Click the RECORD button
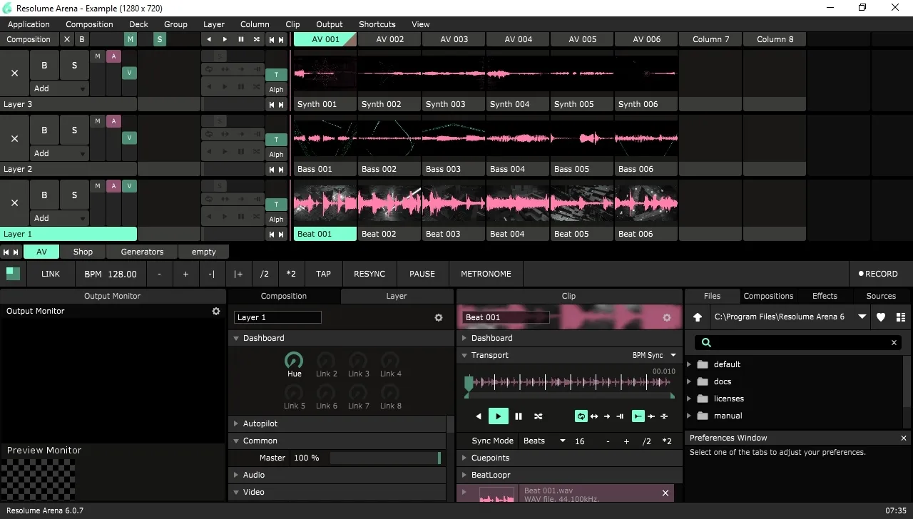This screenshot has width=913, height=519. (878, 274)
